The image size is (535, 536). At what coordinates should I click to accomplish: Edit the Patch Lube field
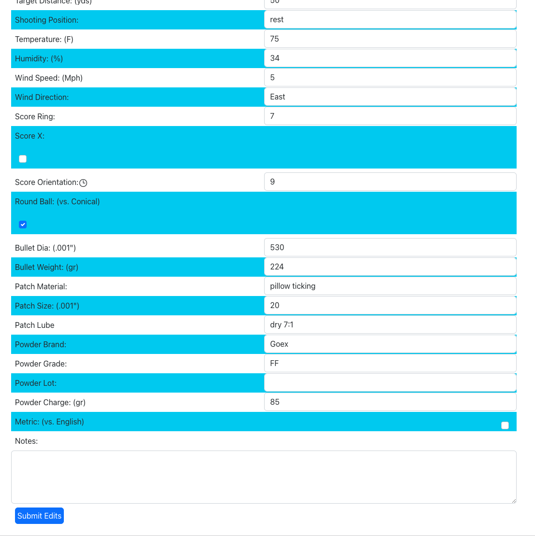(x=390, y=325)
